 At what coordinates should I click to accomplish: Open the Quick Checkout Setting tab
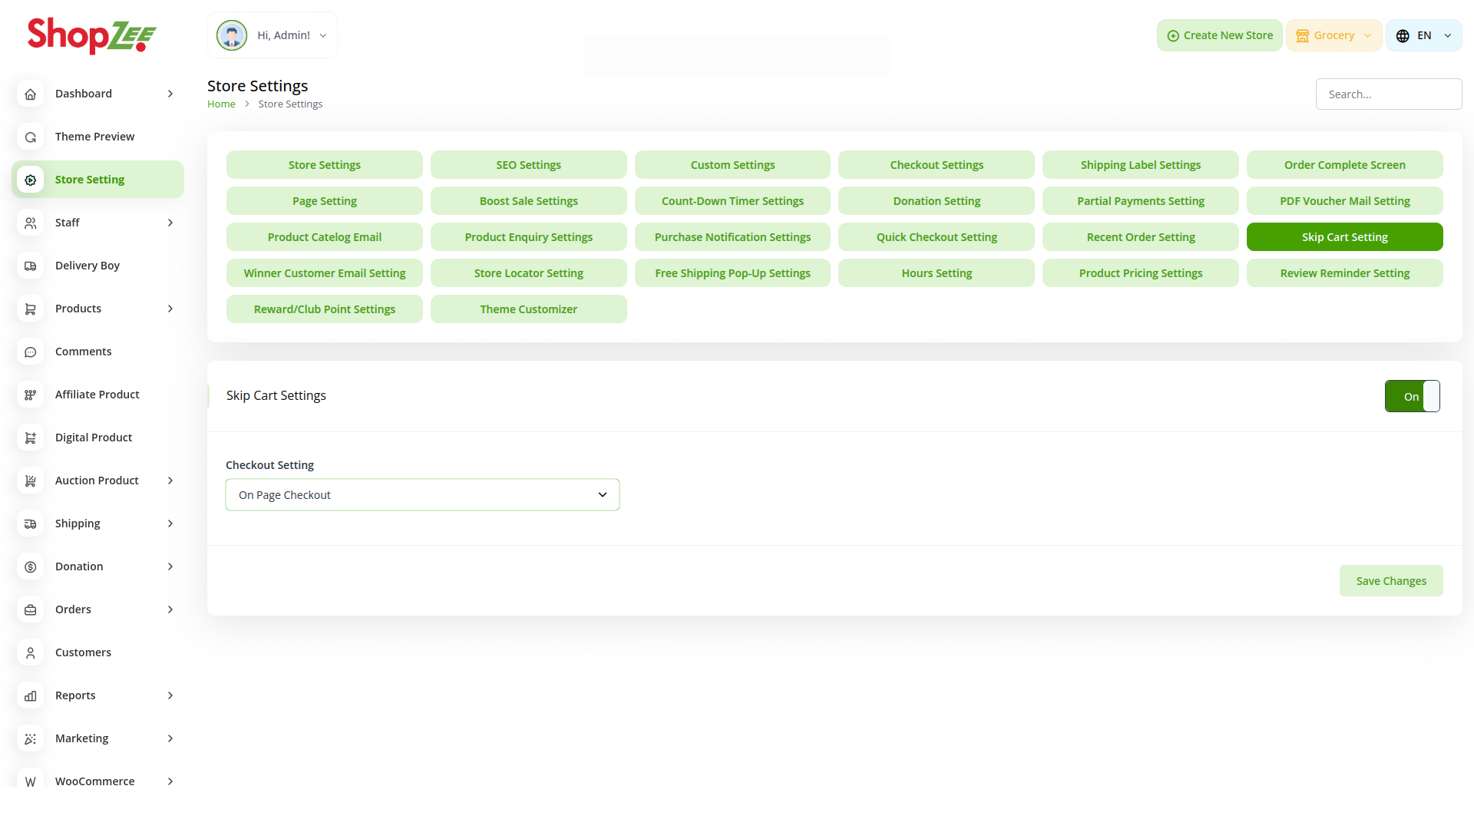[x=936, y=237]
